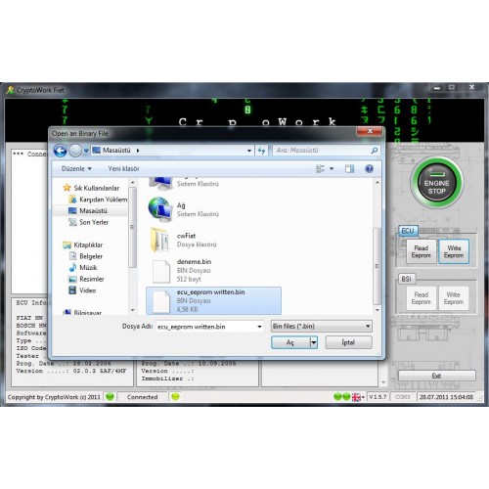Open the Düzenle menu
489x489 pixels.
point(76,168)
